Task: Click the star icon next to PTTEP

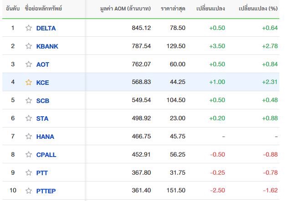Action: point(29,191)
